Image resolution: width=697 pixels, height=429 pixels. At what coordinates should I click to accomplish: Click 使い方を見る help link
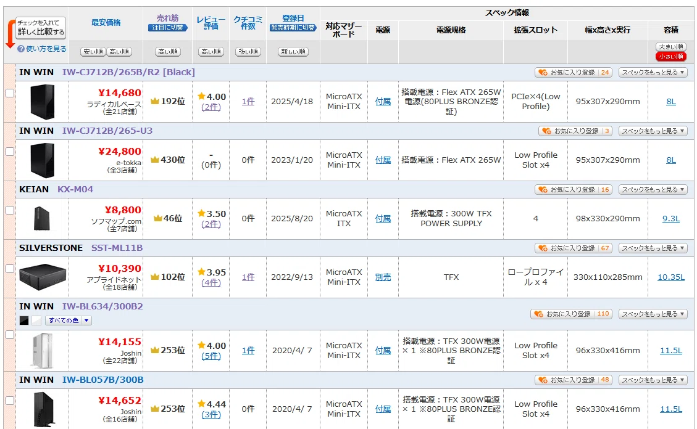[x=46, y=49]
